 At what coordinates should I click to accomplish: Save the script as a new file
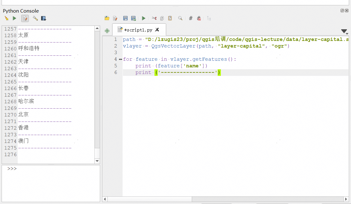pos(133,18)
